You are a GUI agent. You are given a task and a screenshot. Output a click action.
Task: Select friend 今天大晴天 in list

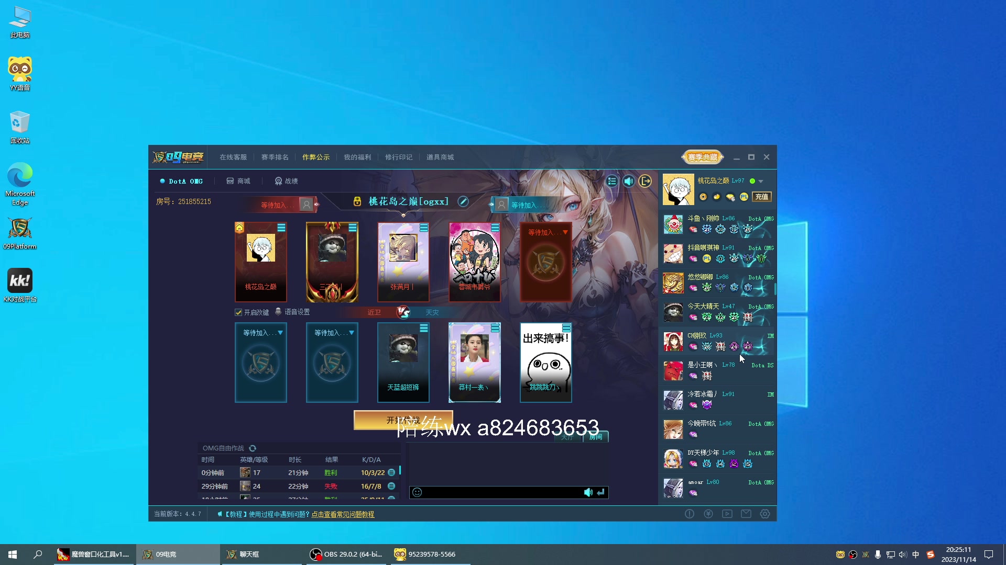click(718, 312)
